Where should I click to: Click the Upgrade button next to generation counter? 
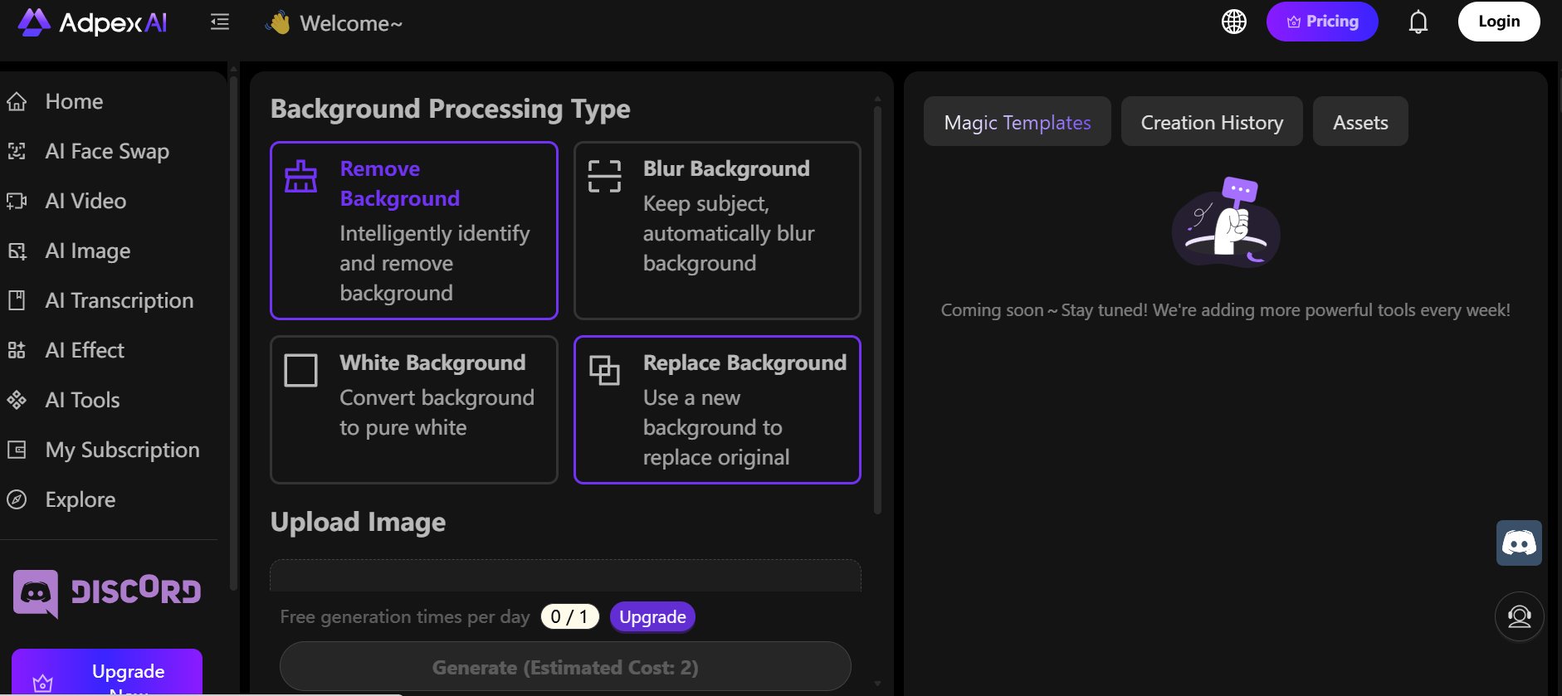click(652, 616)
